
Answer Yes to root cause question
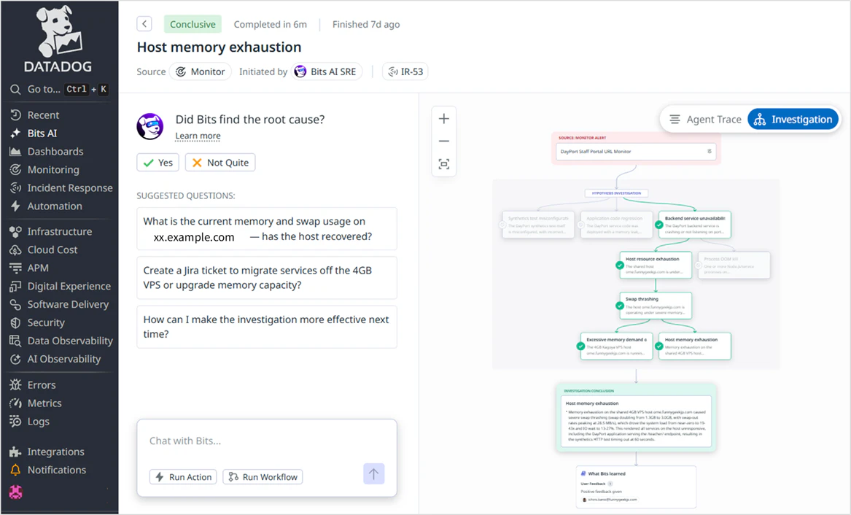[x=158, y=163]
